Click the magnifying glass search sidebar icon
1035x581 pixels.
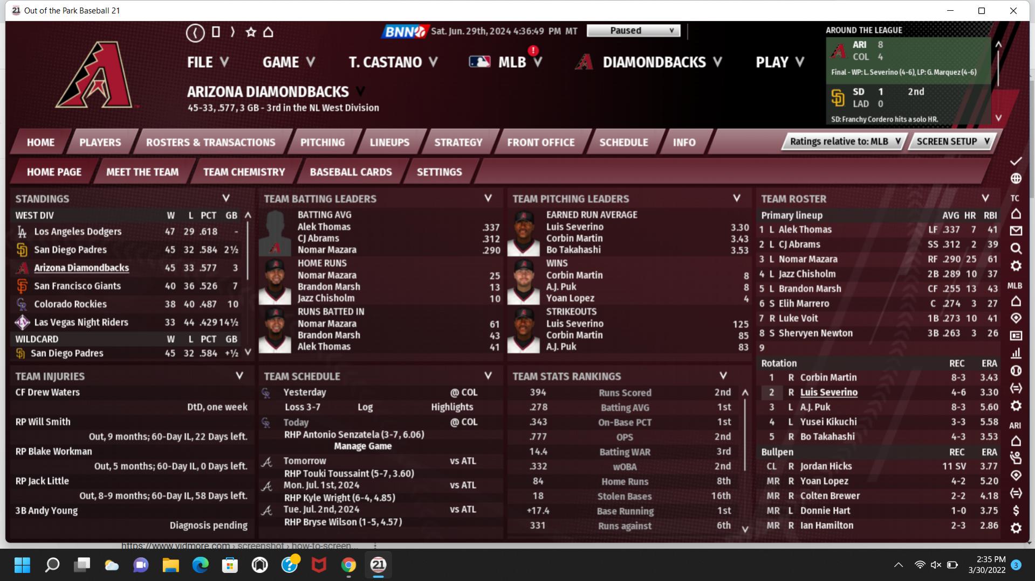pos(1016,248)
